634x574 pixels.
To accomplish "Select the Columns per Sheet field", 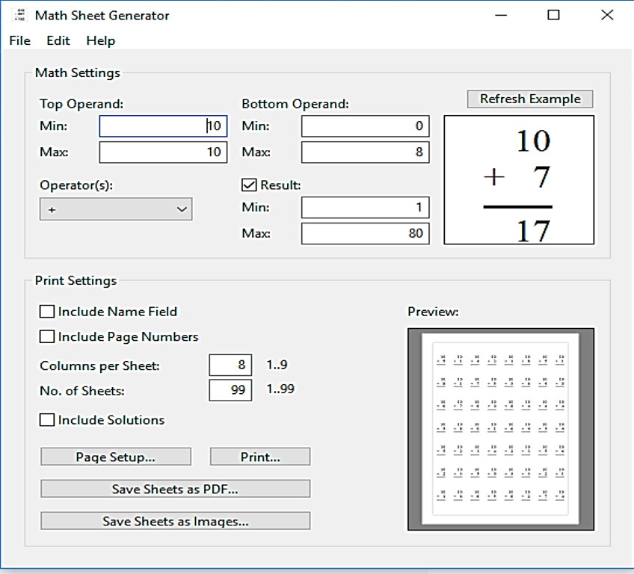I will click(230, 365).
